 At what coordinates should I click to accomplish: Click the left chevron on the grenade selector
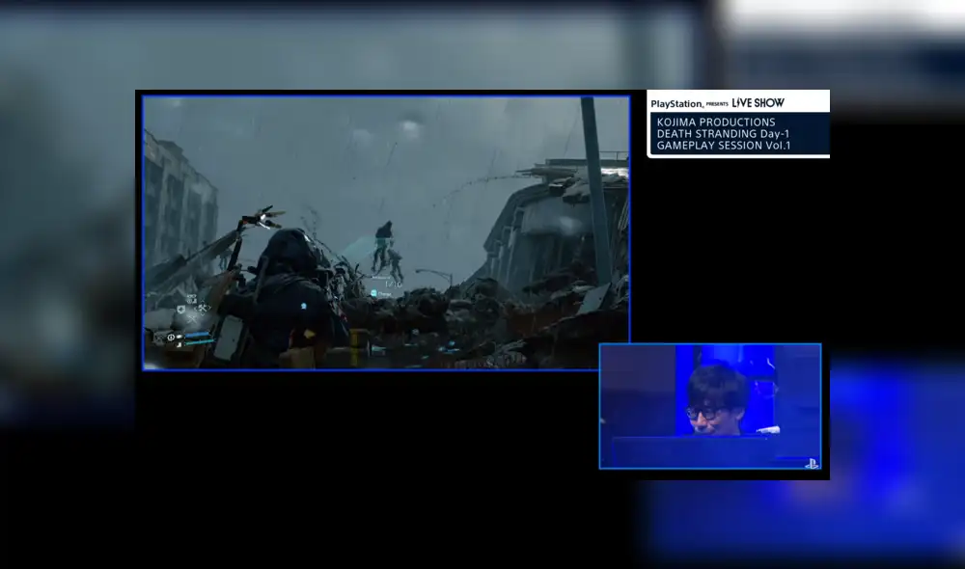click(196, 308)
